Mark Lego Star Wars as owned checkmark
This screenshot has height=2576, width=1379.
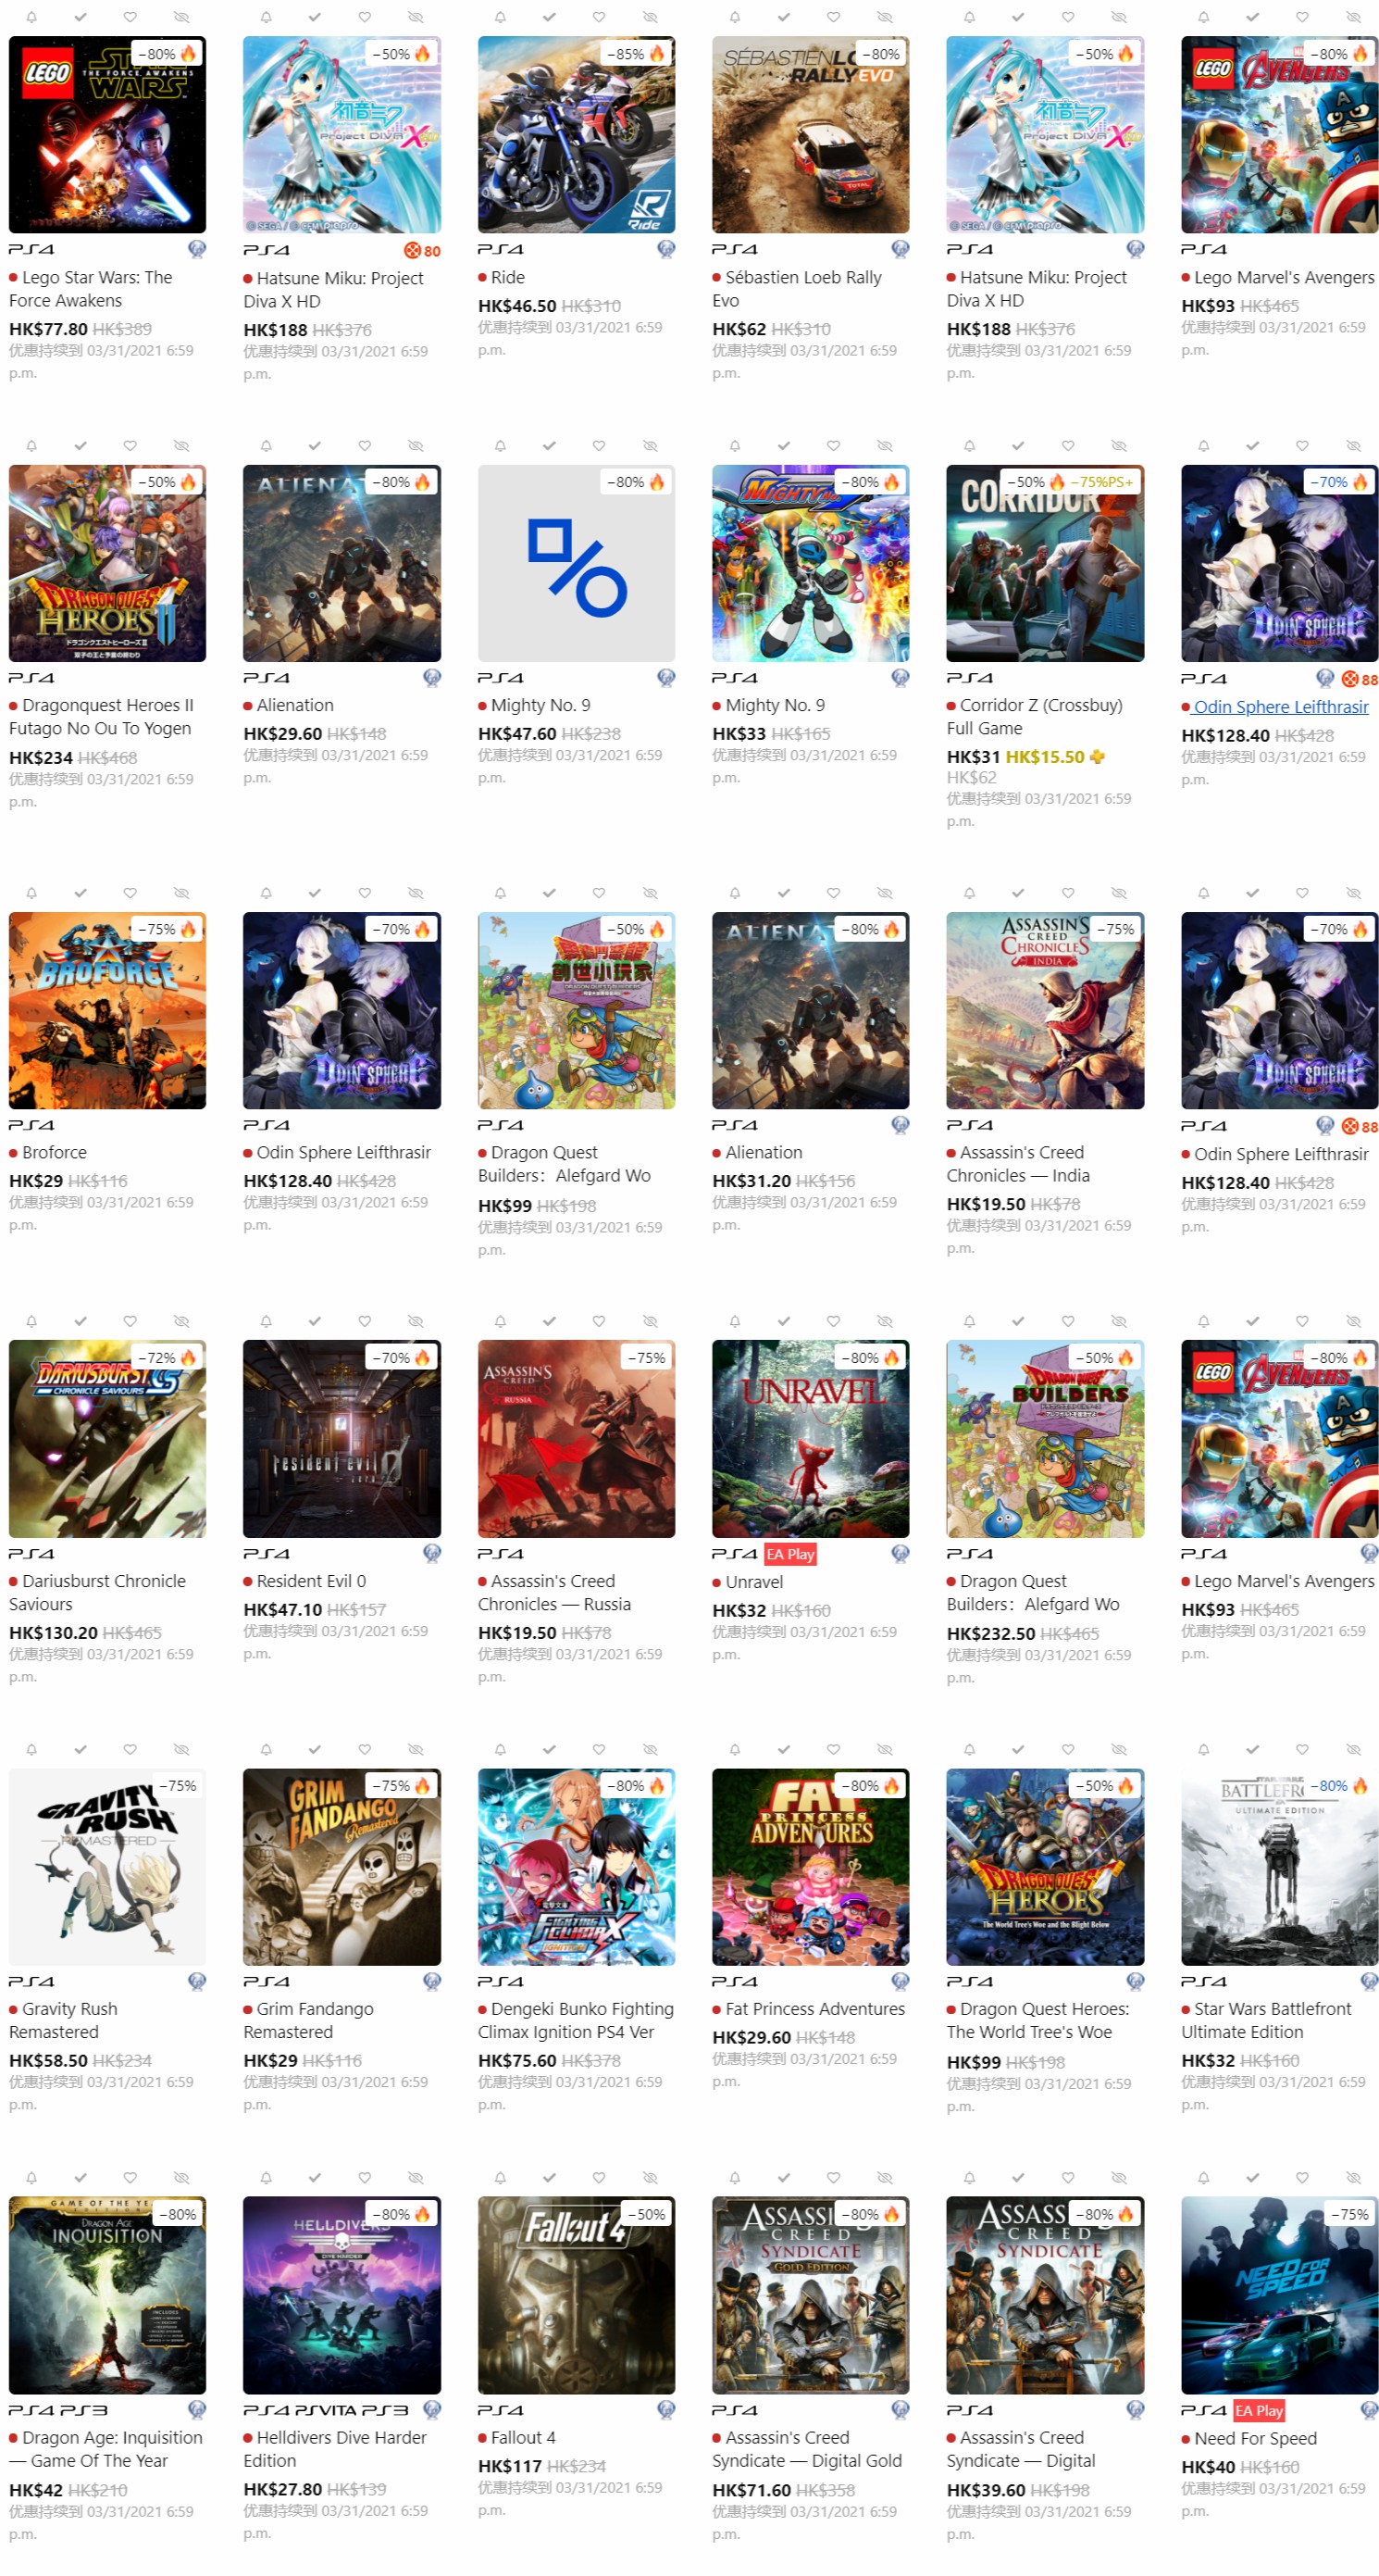tap(80, 17)
